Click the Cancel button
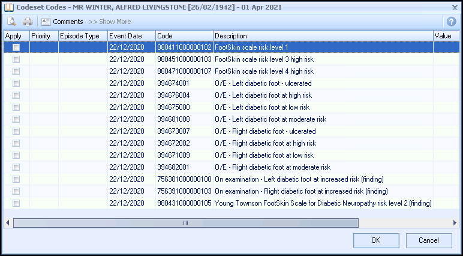The image size is (463, 256). (429, 240)
